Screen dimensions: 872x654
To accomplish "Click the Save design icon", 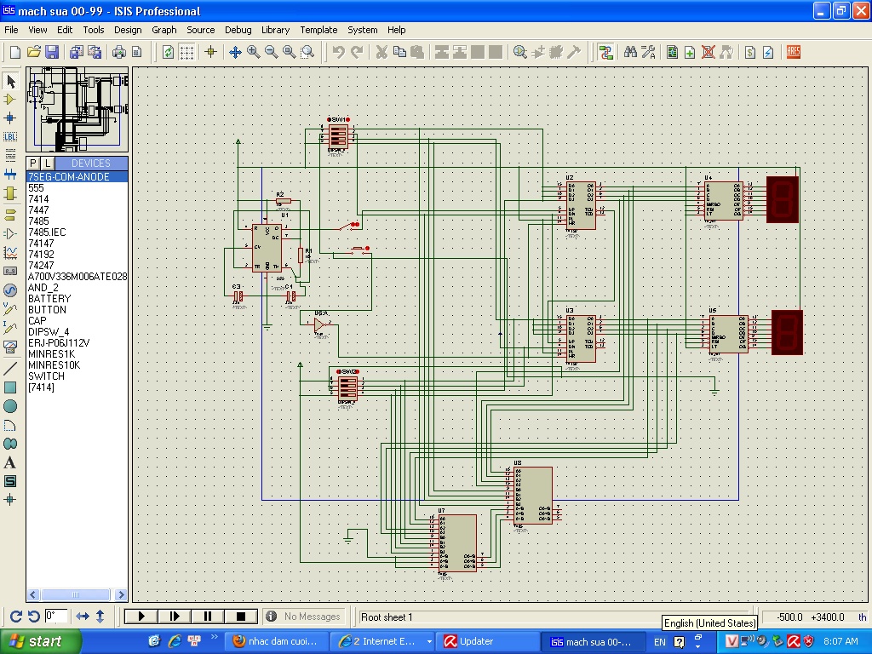I will [x=52, y=52].
